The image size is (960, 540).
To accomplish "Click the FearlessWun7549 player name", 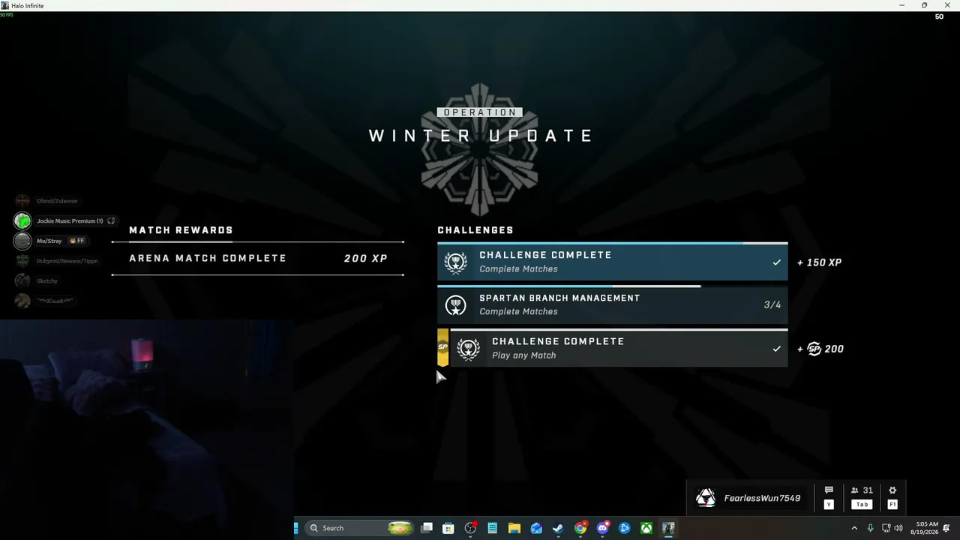I will [762, 498].
